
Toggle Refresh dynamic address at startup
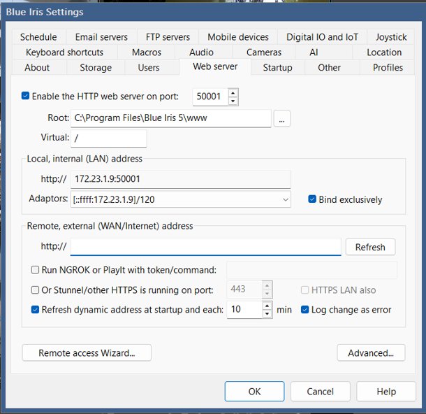click(x=35, y=310)
